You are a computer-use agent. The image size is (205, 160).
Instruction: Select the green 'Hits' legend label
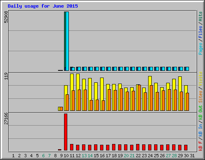coord(201,16)
